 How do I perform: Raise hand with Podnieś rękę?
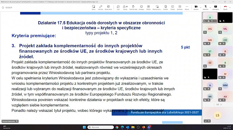[133, 8]
